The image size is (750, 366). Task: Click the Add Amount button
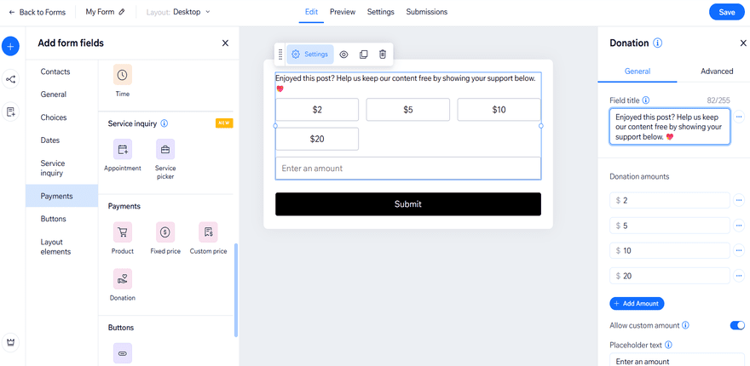[637, 304]
